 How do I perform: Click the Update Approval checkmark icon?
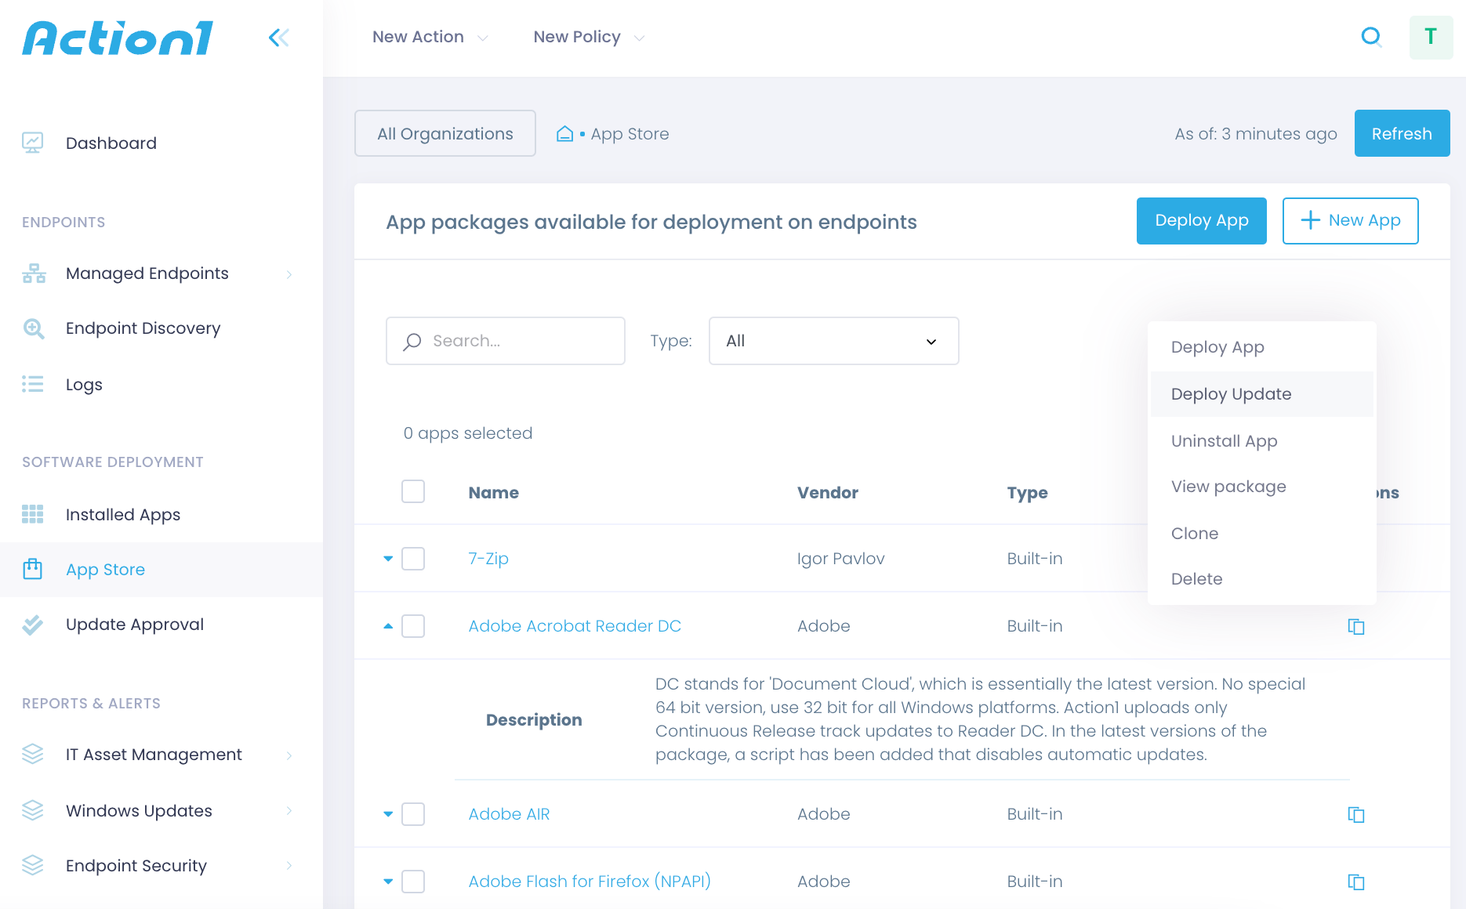33,625
